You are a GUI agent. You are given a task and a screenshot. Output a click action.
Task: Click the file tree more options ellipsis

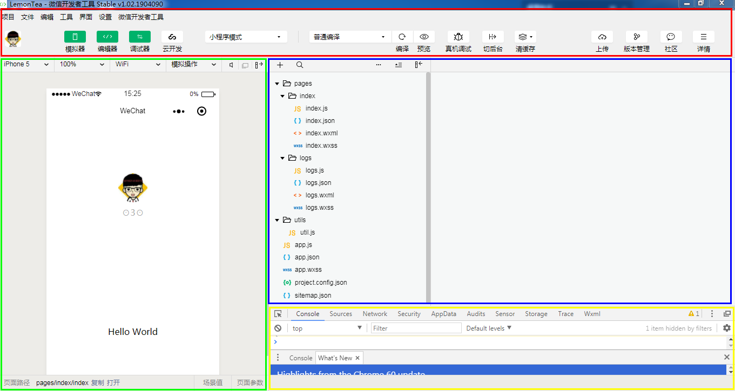click(x=379, y=65)
